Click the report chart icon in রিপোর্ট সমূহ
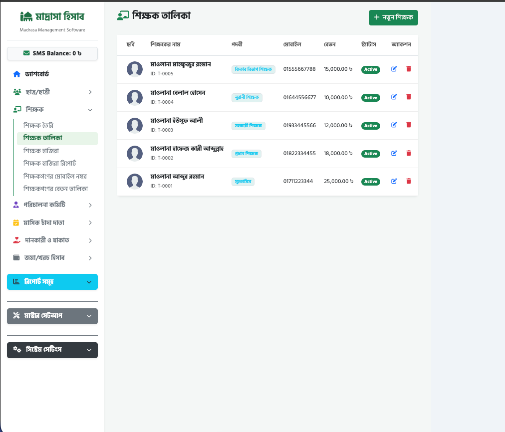Screen dimensions: 505x432 click(x=16, y=282)
